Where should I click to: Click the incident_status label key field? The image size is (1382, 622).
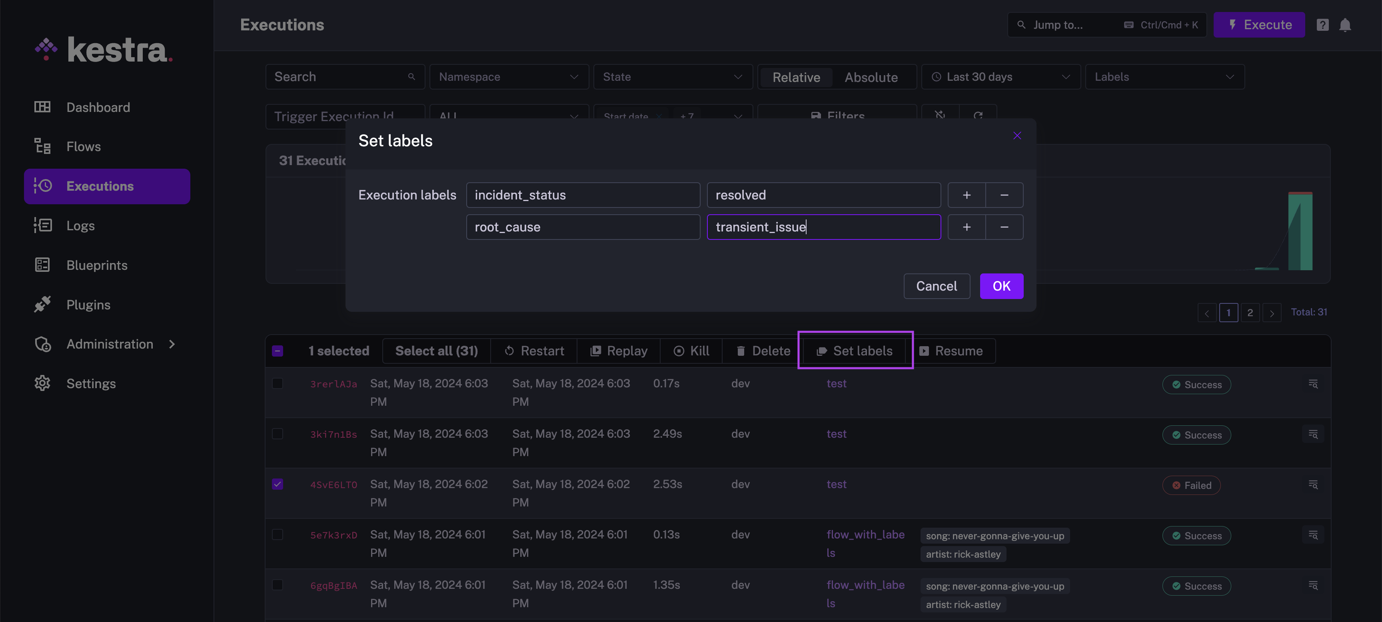[x=583, y=195]
